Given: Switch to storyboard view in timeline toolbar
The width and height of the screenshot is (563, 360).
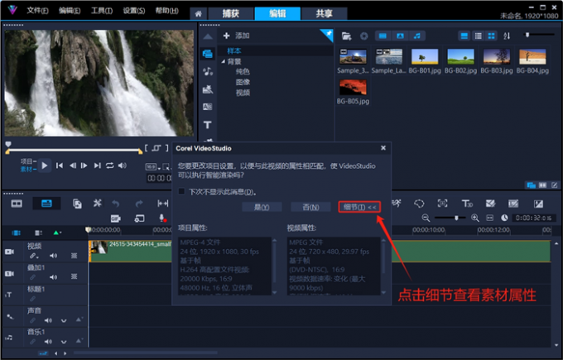Looking at the screenshot, I should tap(17, 204).
